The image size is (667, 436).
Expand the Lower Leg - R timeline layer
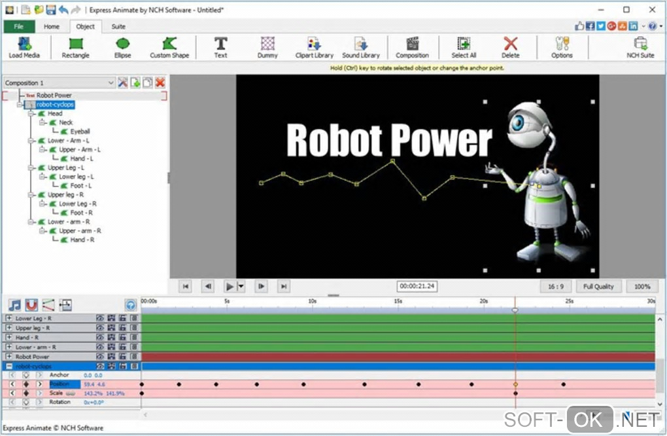(x=9, y=318)
